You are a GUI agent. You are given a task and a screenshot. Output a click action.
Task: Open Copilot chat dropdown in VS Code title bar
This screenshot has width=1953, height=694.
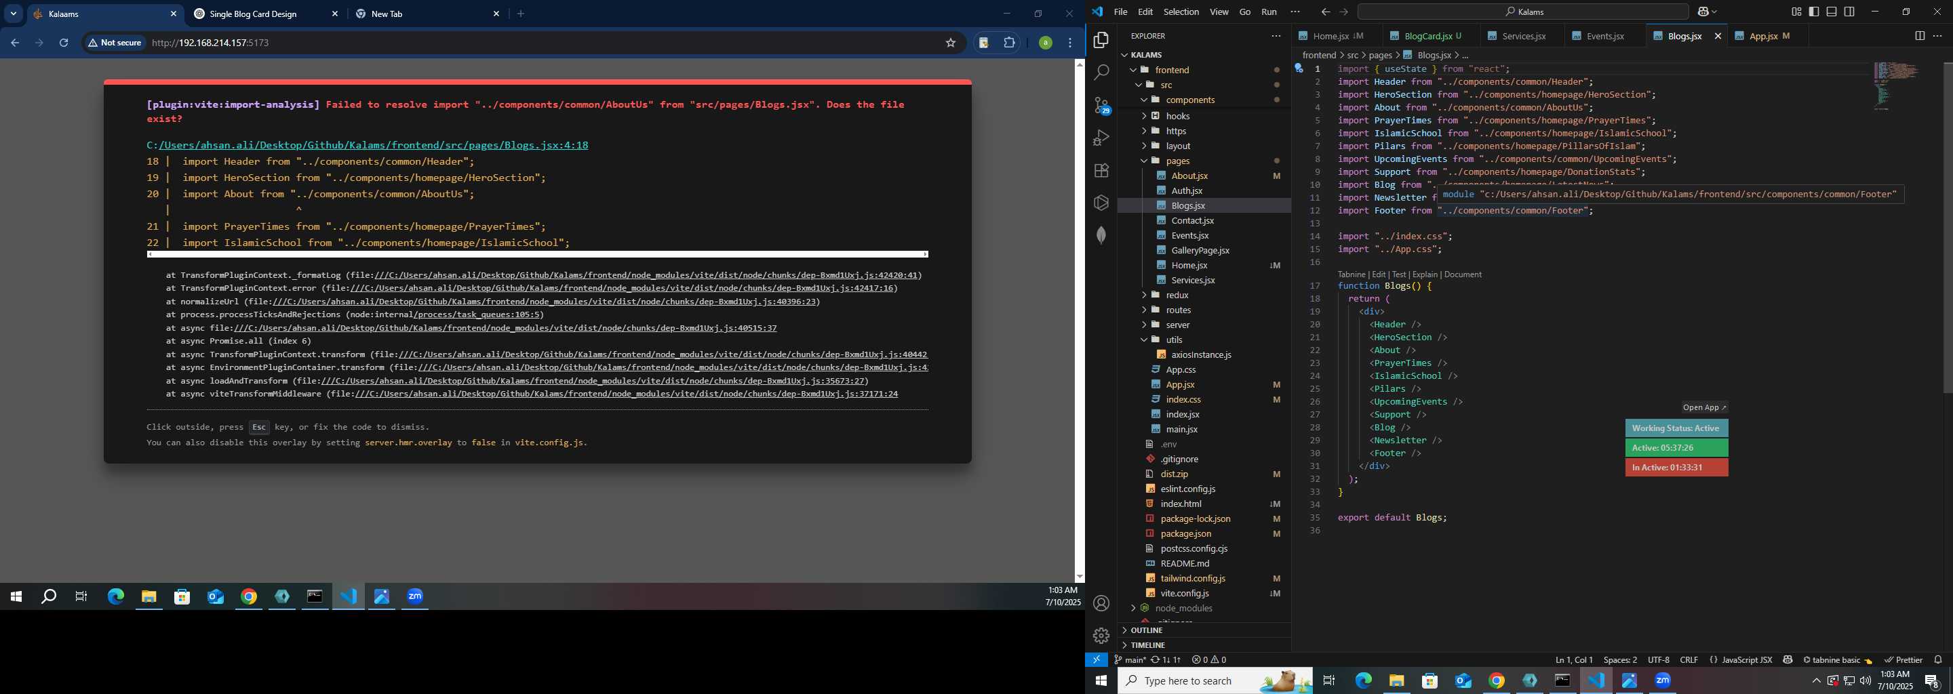tap(1708, 12)
